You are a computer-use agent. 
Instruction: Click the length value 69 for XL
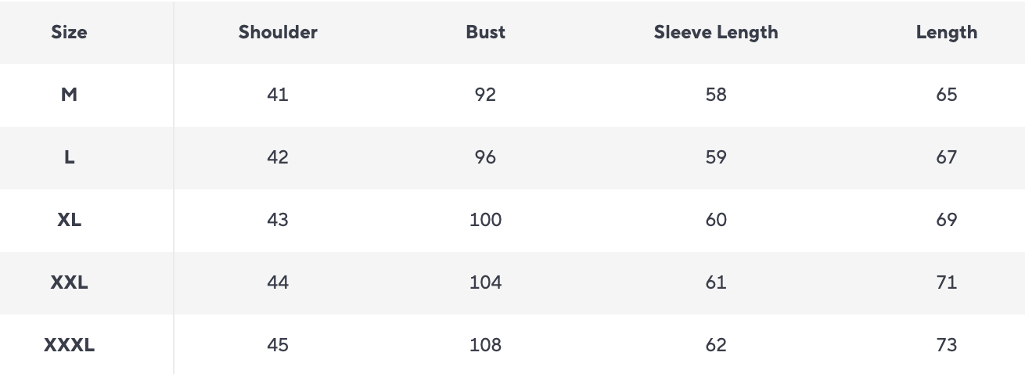[x=946, y=220]
